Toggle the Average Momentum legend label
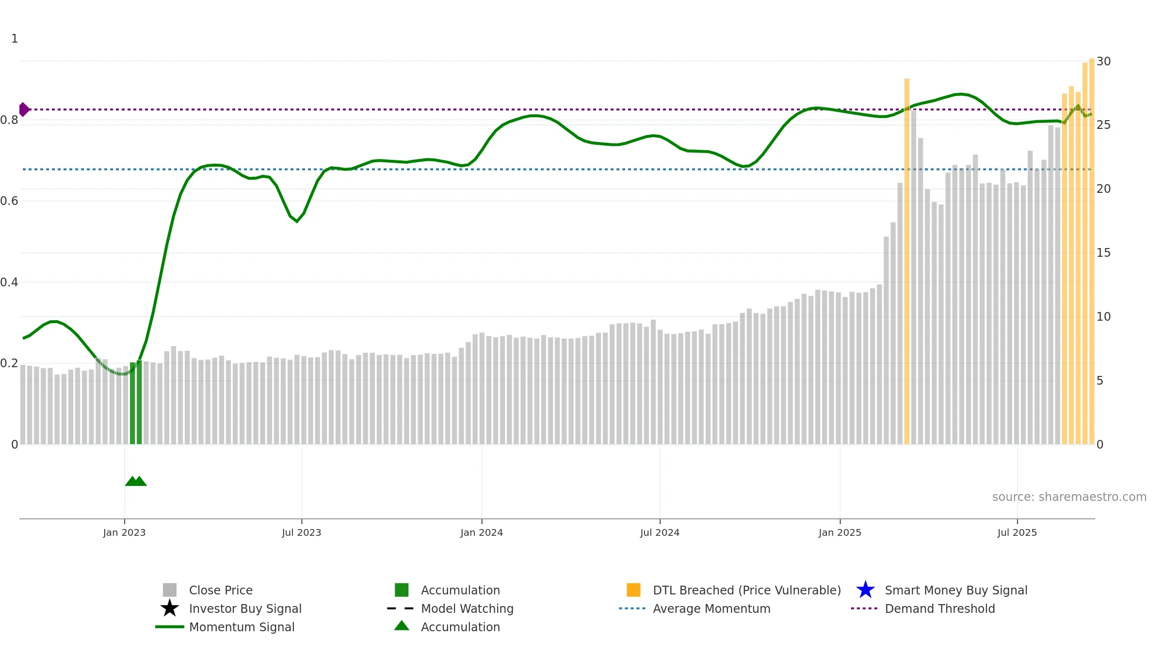Screen dimensions: 1164x654 [x=711, y=608]
